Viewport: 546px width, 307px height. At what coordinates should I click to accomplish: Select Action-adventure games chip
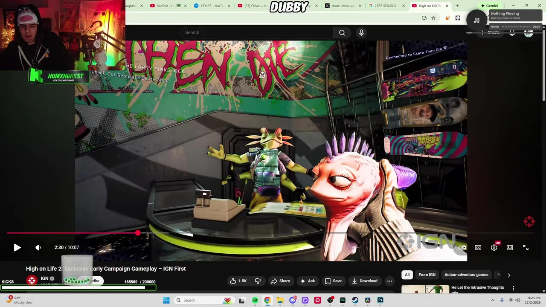[x=466, y=275]
